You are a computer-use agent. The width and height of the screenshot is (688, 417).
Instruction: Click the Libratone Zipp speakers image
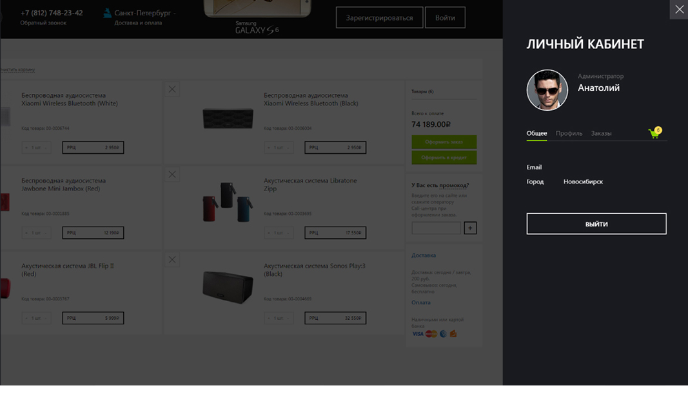(227, 202)
